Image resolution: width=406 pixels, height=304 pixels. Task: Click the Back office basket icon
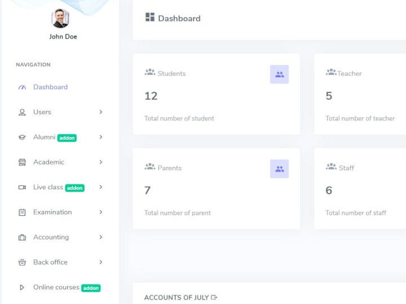click(22, 262)
